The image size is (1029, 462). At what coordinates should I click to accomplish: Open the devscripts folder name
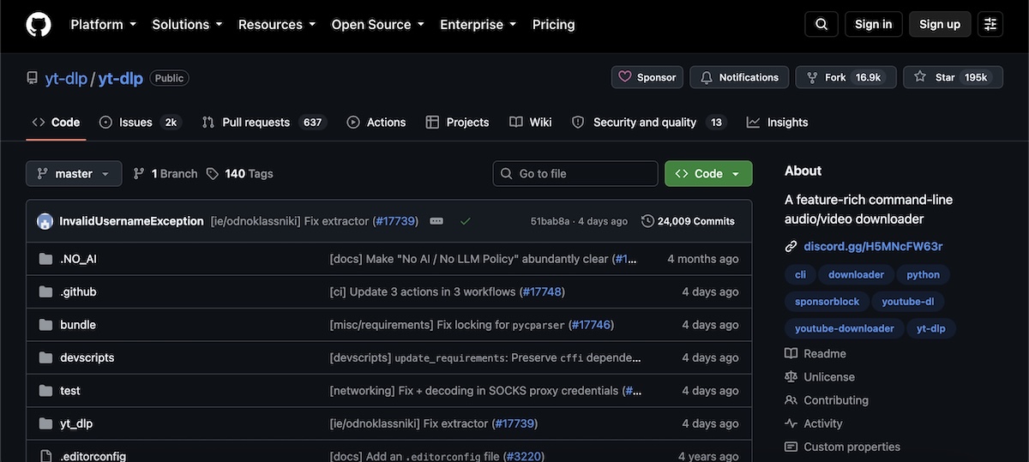pos(87,357)
